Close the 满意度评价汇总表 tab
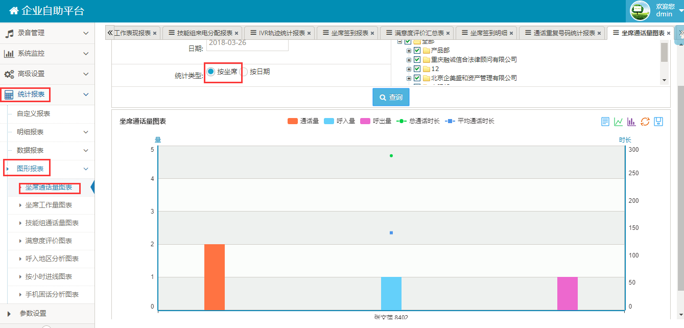This screenshot has height=328, width=684. [448, 33]
